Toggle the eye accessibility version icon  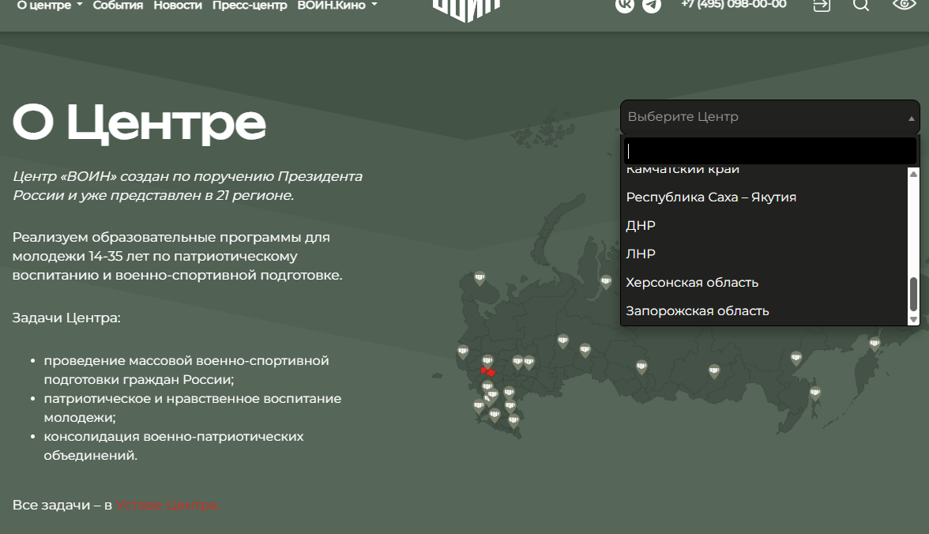904,4
